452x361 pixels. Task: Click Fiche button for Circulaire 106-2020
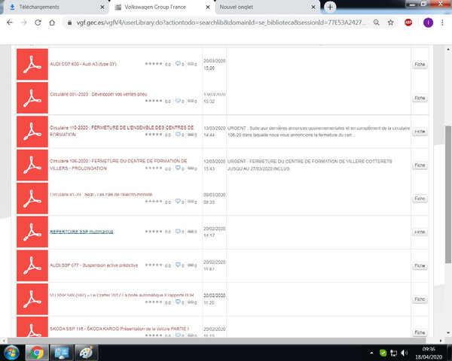point(420,165)
